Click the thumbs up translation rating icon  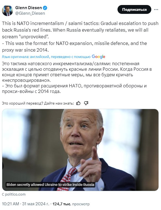78,103
